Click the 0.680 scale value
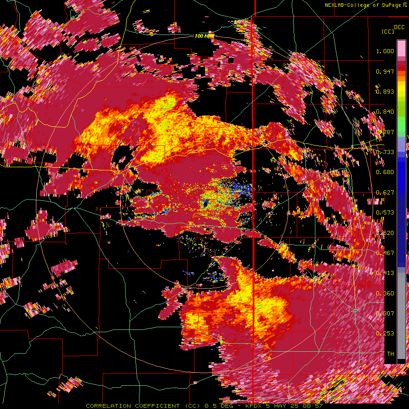Viewport: 409px width, 409px height. click(385, 172)
